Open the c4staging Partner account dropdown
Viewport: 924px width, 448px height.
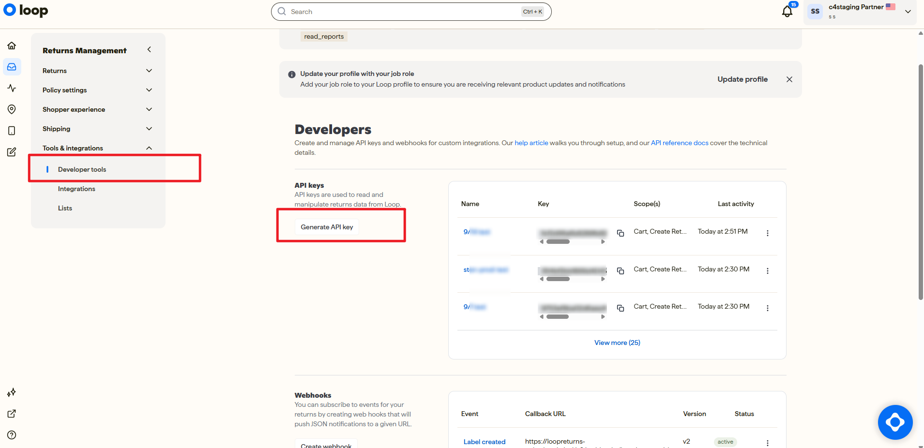point(860,12)
